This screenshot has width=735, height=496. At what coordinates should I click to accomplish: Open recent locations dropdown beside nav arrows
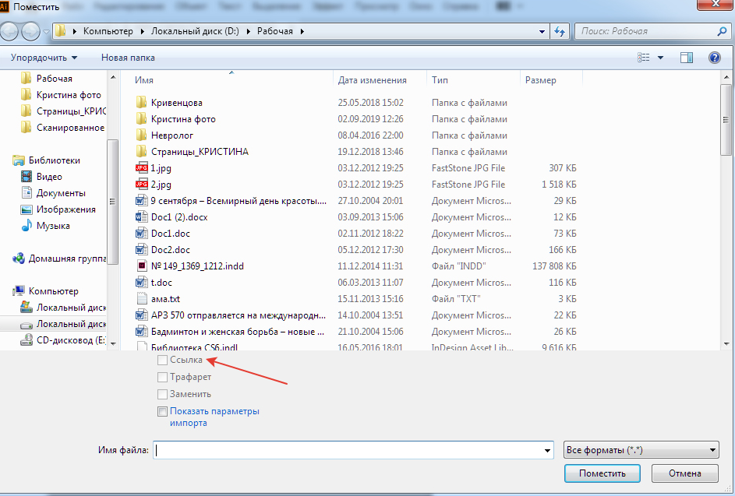[46, 32]
